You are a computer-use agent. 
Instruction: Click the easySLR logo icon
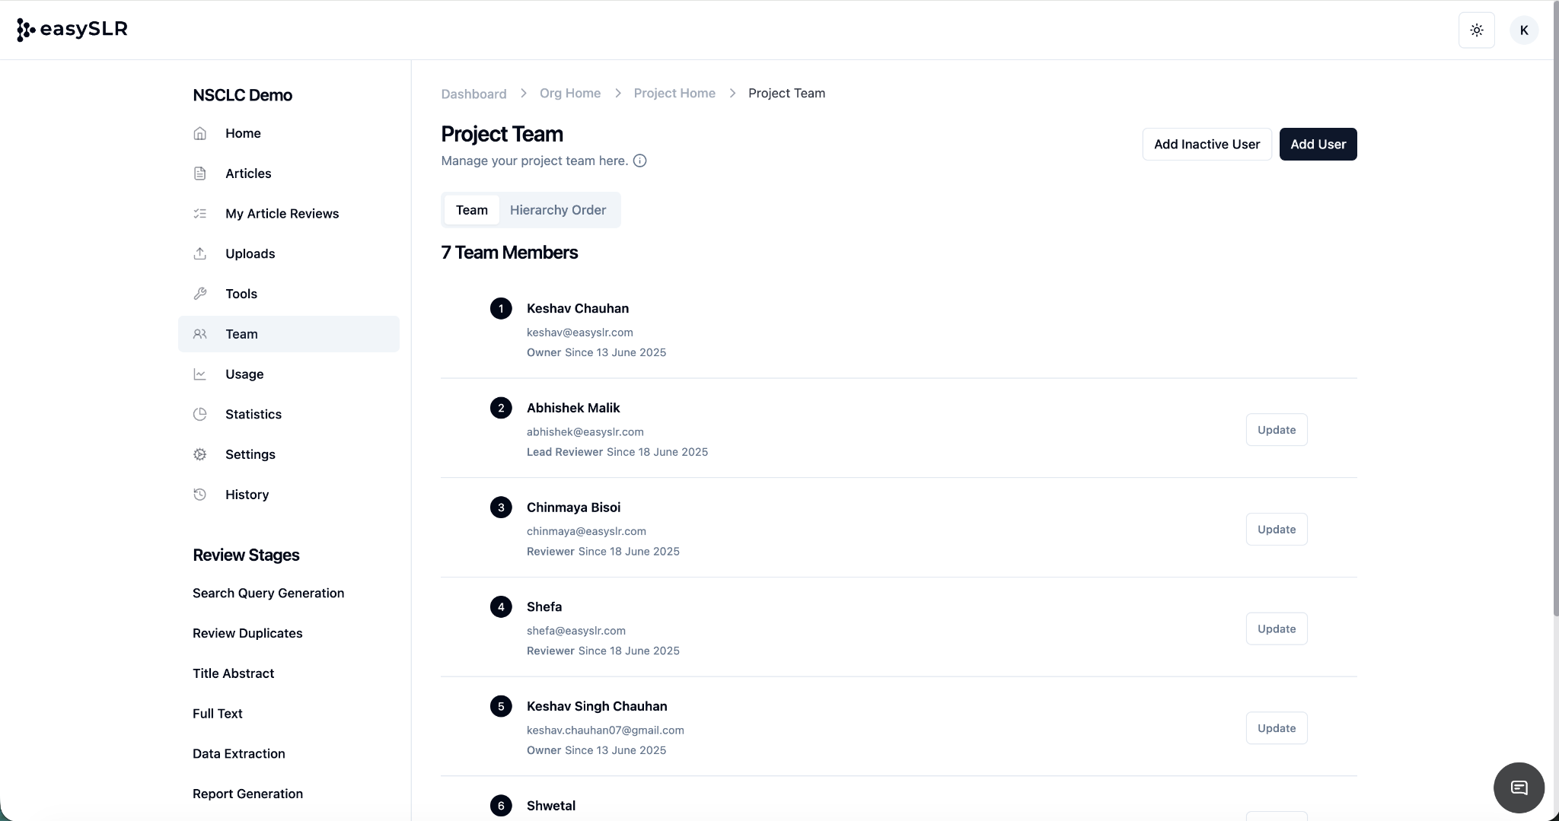point(26,30)
